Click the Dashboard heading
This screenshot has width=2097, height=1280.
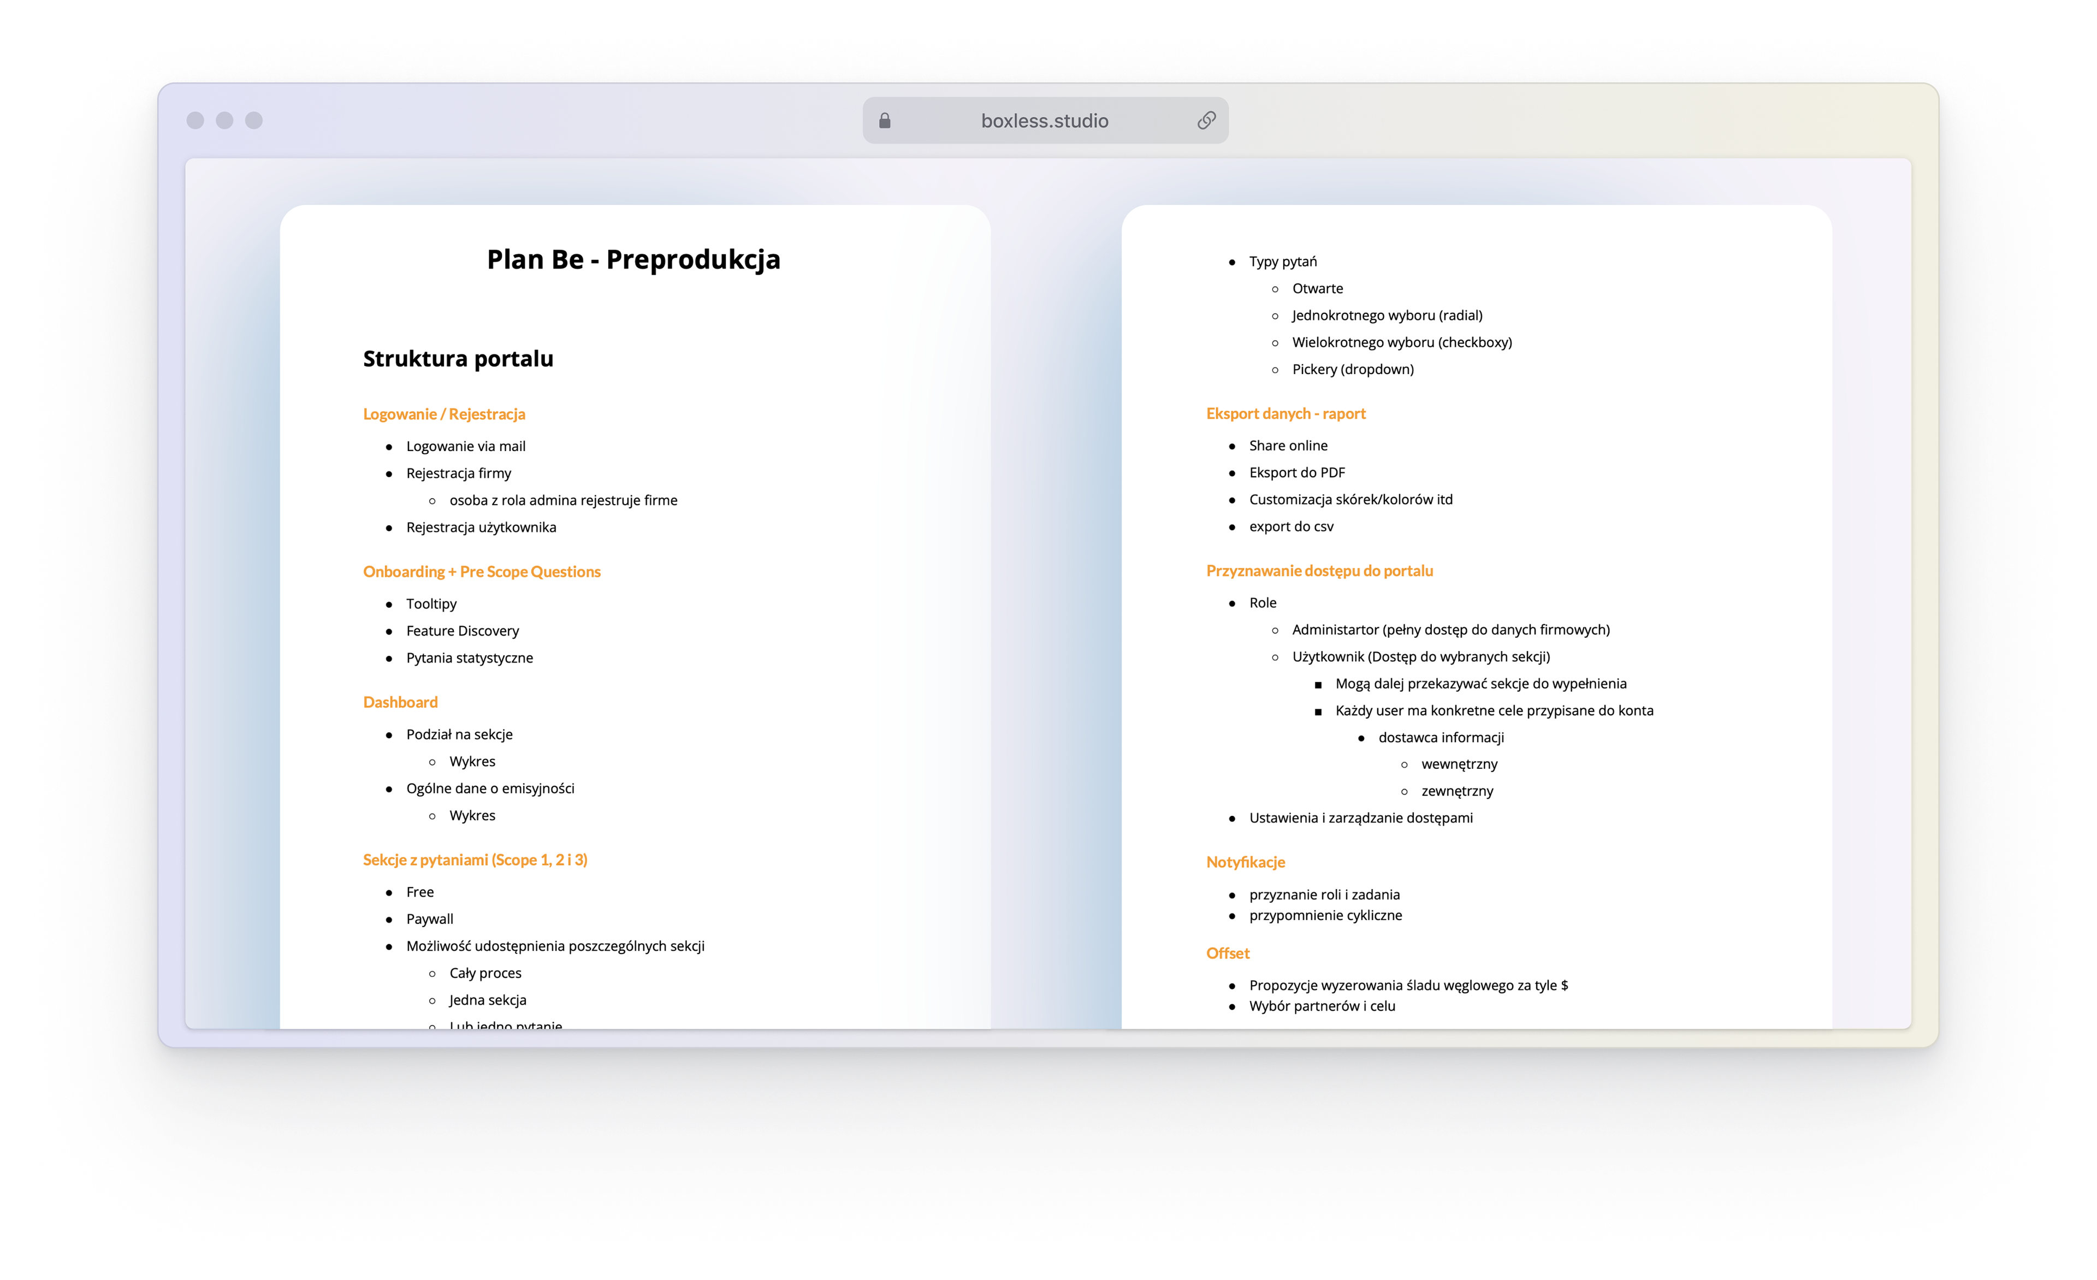click(400, 702)
